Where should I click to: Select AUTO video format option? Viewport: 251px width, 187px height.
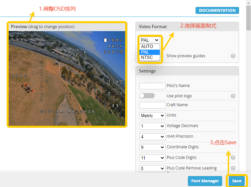pyautogui.click(x=149, y=46)
